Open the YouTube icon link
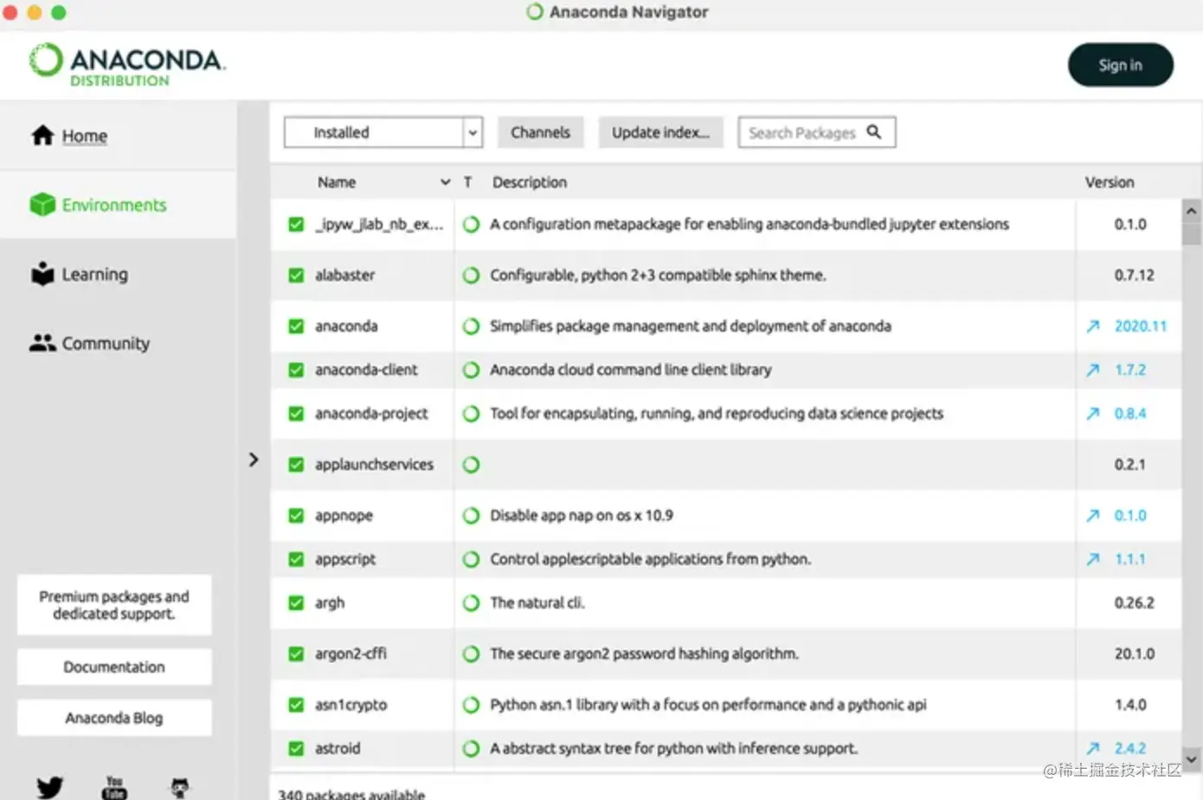The height and width of the screenshot is (800, 1203). pos(114,786)
